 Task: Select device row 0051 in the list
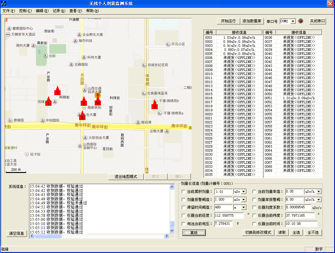pos(292,98)
